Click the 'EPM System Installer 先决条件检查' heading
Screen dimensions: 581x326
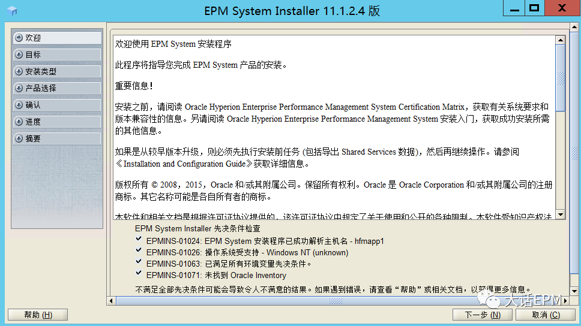tap(197, 229)
